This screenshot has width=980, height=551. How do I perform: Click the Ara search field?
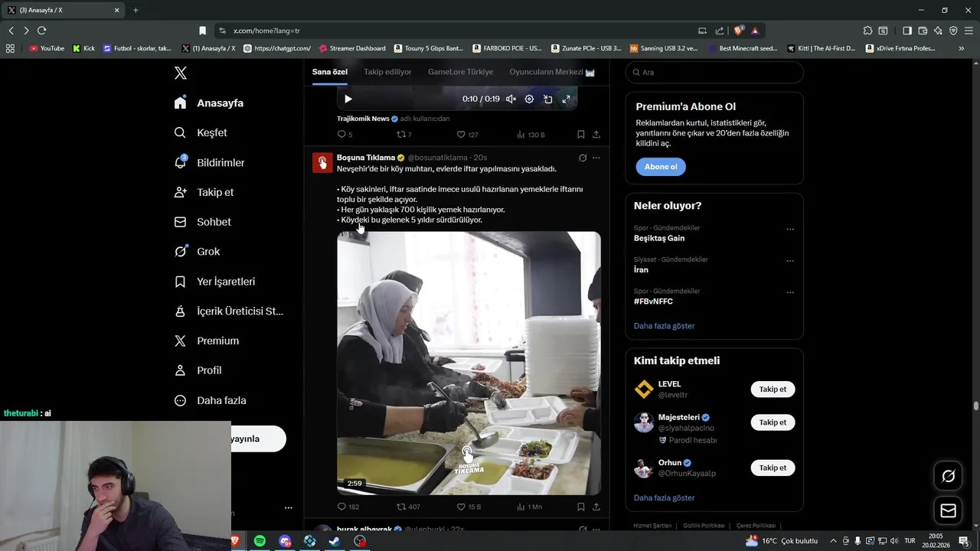714,72
